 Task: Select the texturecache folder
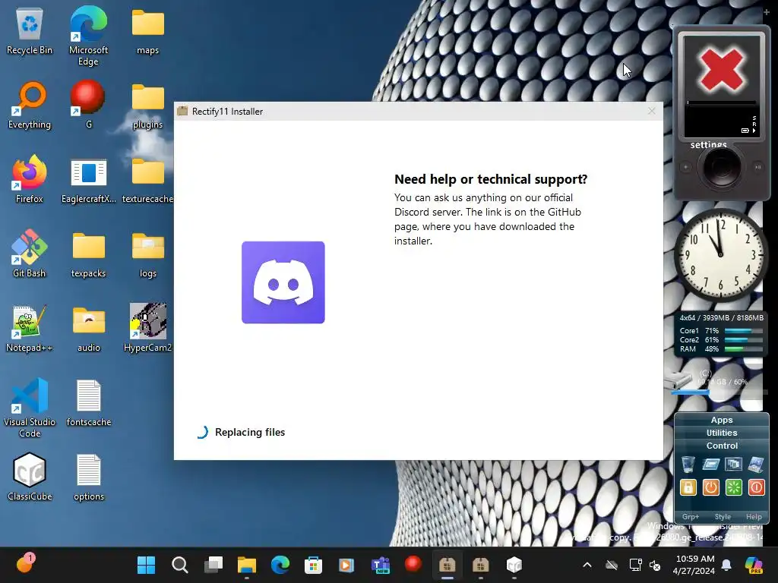tap(148, 181)
